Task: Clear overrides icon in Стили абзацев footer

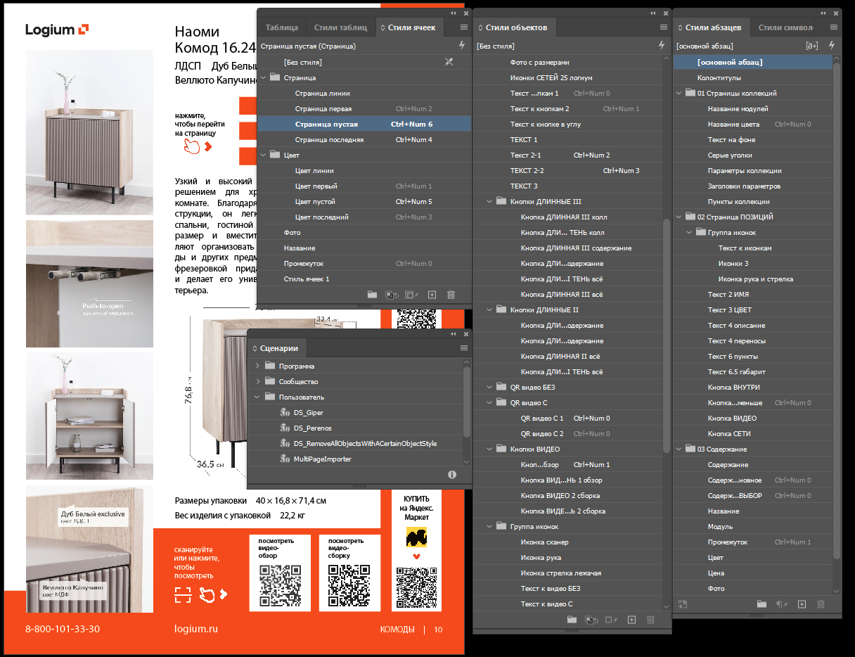Action: [x=781, y=604]
